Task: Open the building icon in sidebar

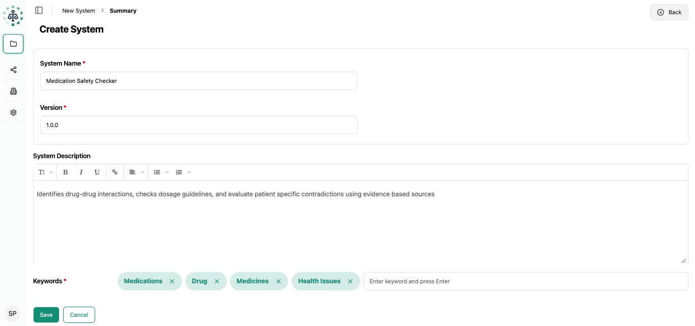Action: 13,91
